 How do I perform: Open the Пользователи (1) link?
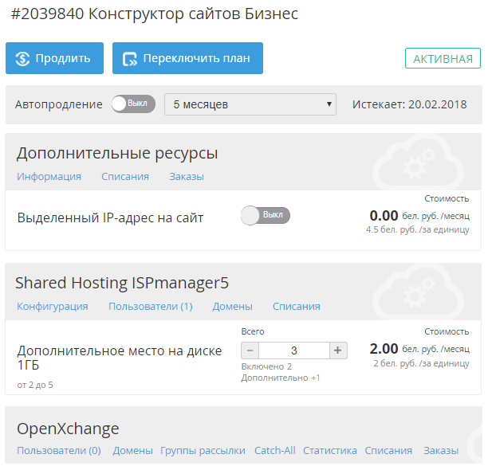point(151,307)
